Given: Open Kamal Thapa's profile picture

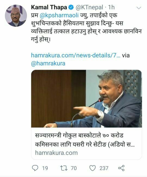Looking at the screenshot, I should pos(16,16).
